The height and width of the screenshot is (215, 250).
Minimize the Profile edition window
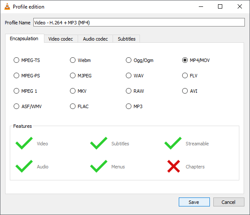201,6
